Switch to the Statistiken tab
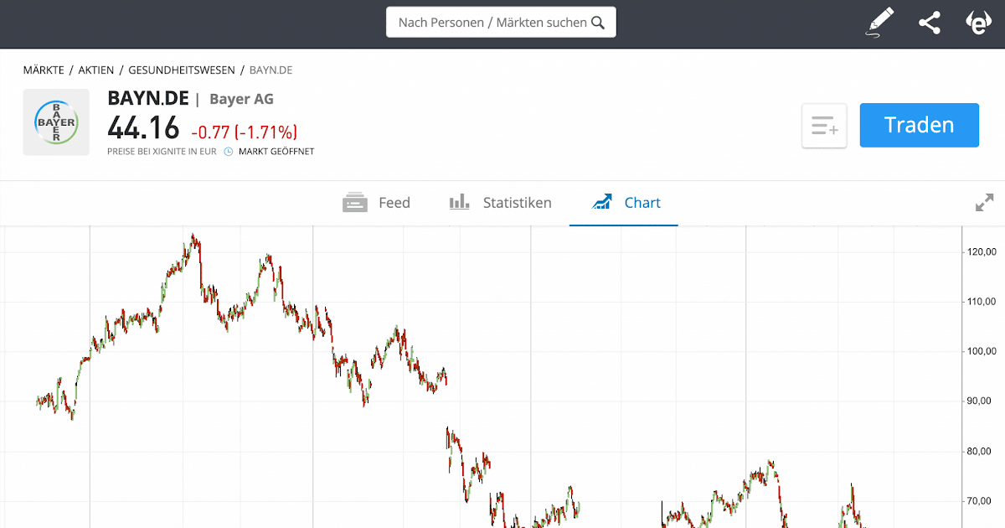This screenshot has width=1005, height=528. (x=501, y=203)
